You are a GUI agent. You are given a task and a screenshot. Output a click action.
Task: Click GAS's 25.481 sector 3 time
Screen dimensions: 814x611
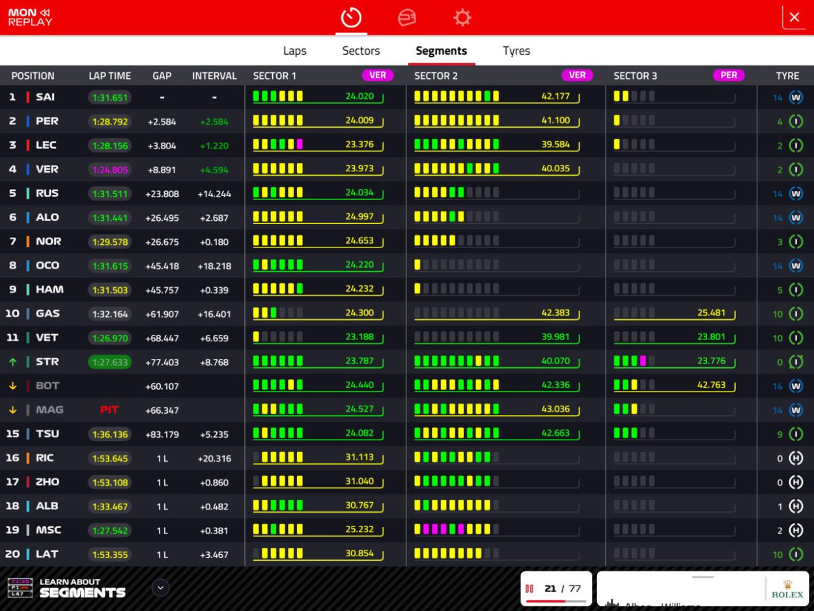711,313
